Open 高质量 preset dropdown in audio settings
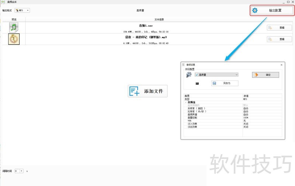Viewport: 295px width, 186px height. click(x=216, y=75)
